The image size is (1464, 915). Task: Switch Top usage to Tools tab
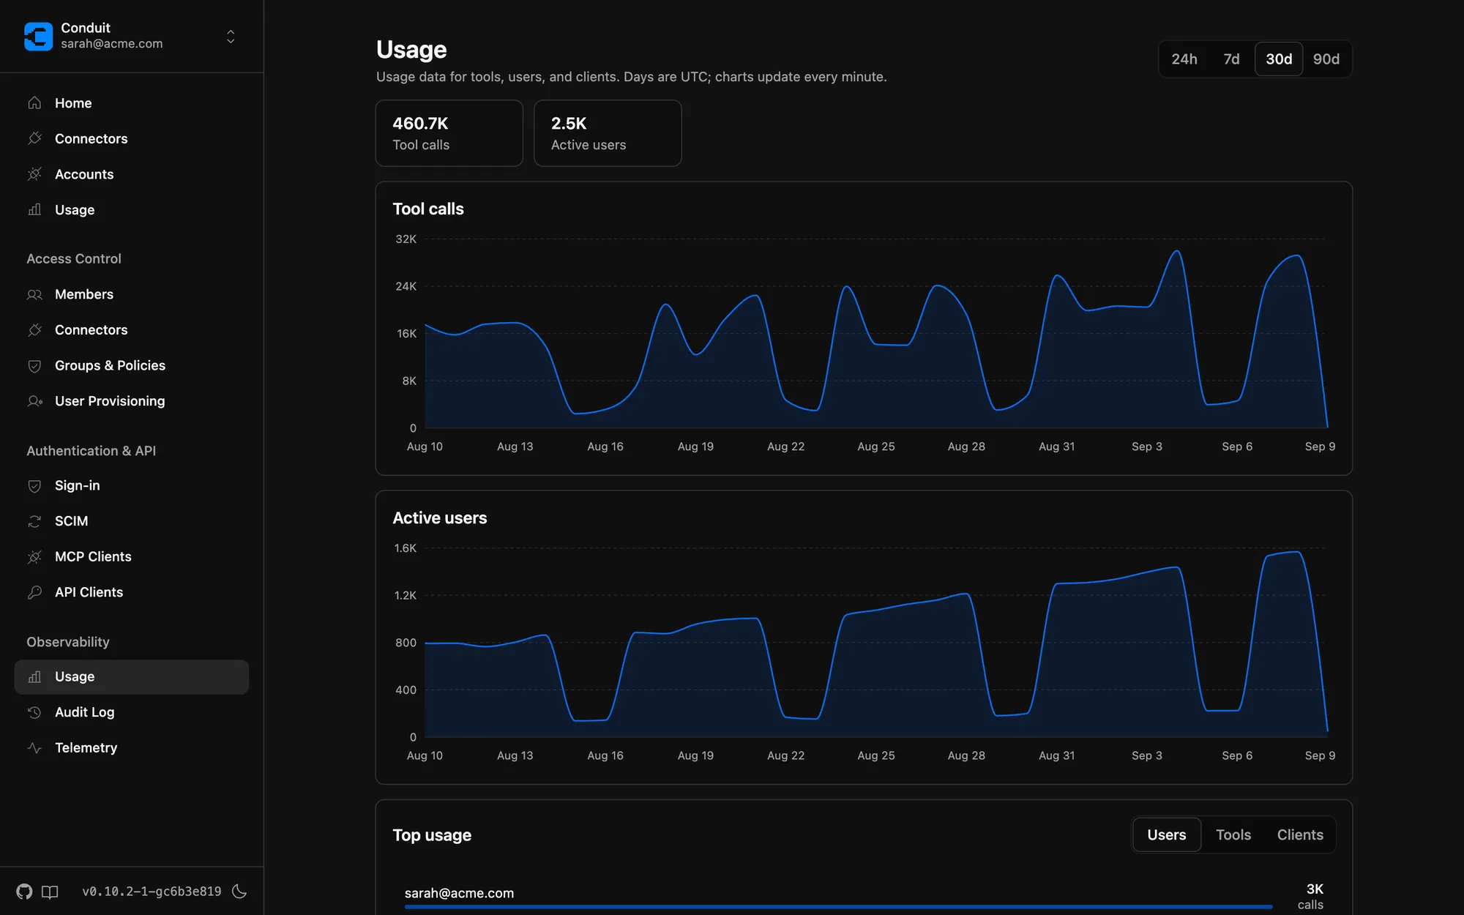(x=1233, y=835)
